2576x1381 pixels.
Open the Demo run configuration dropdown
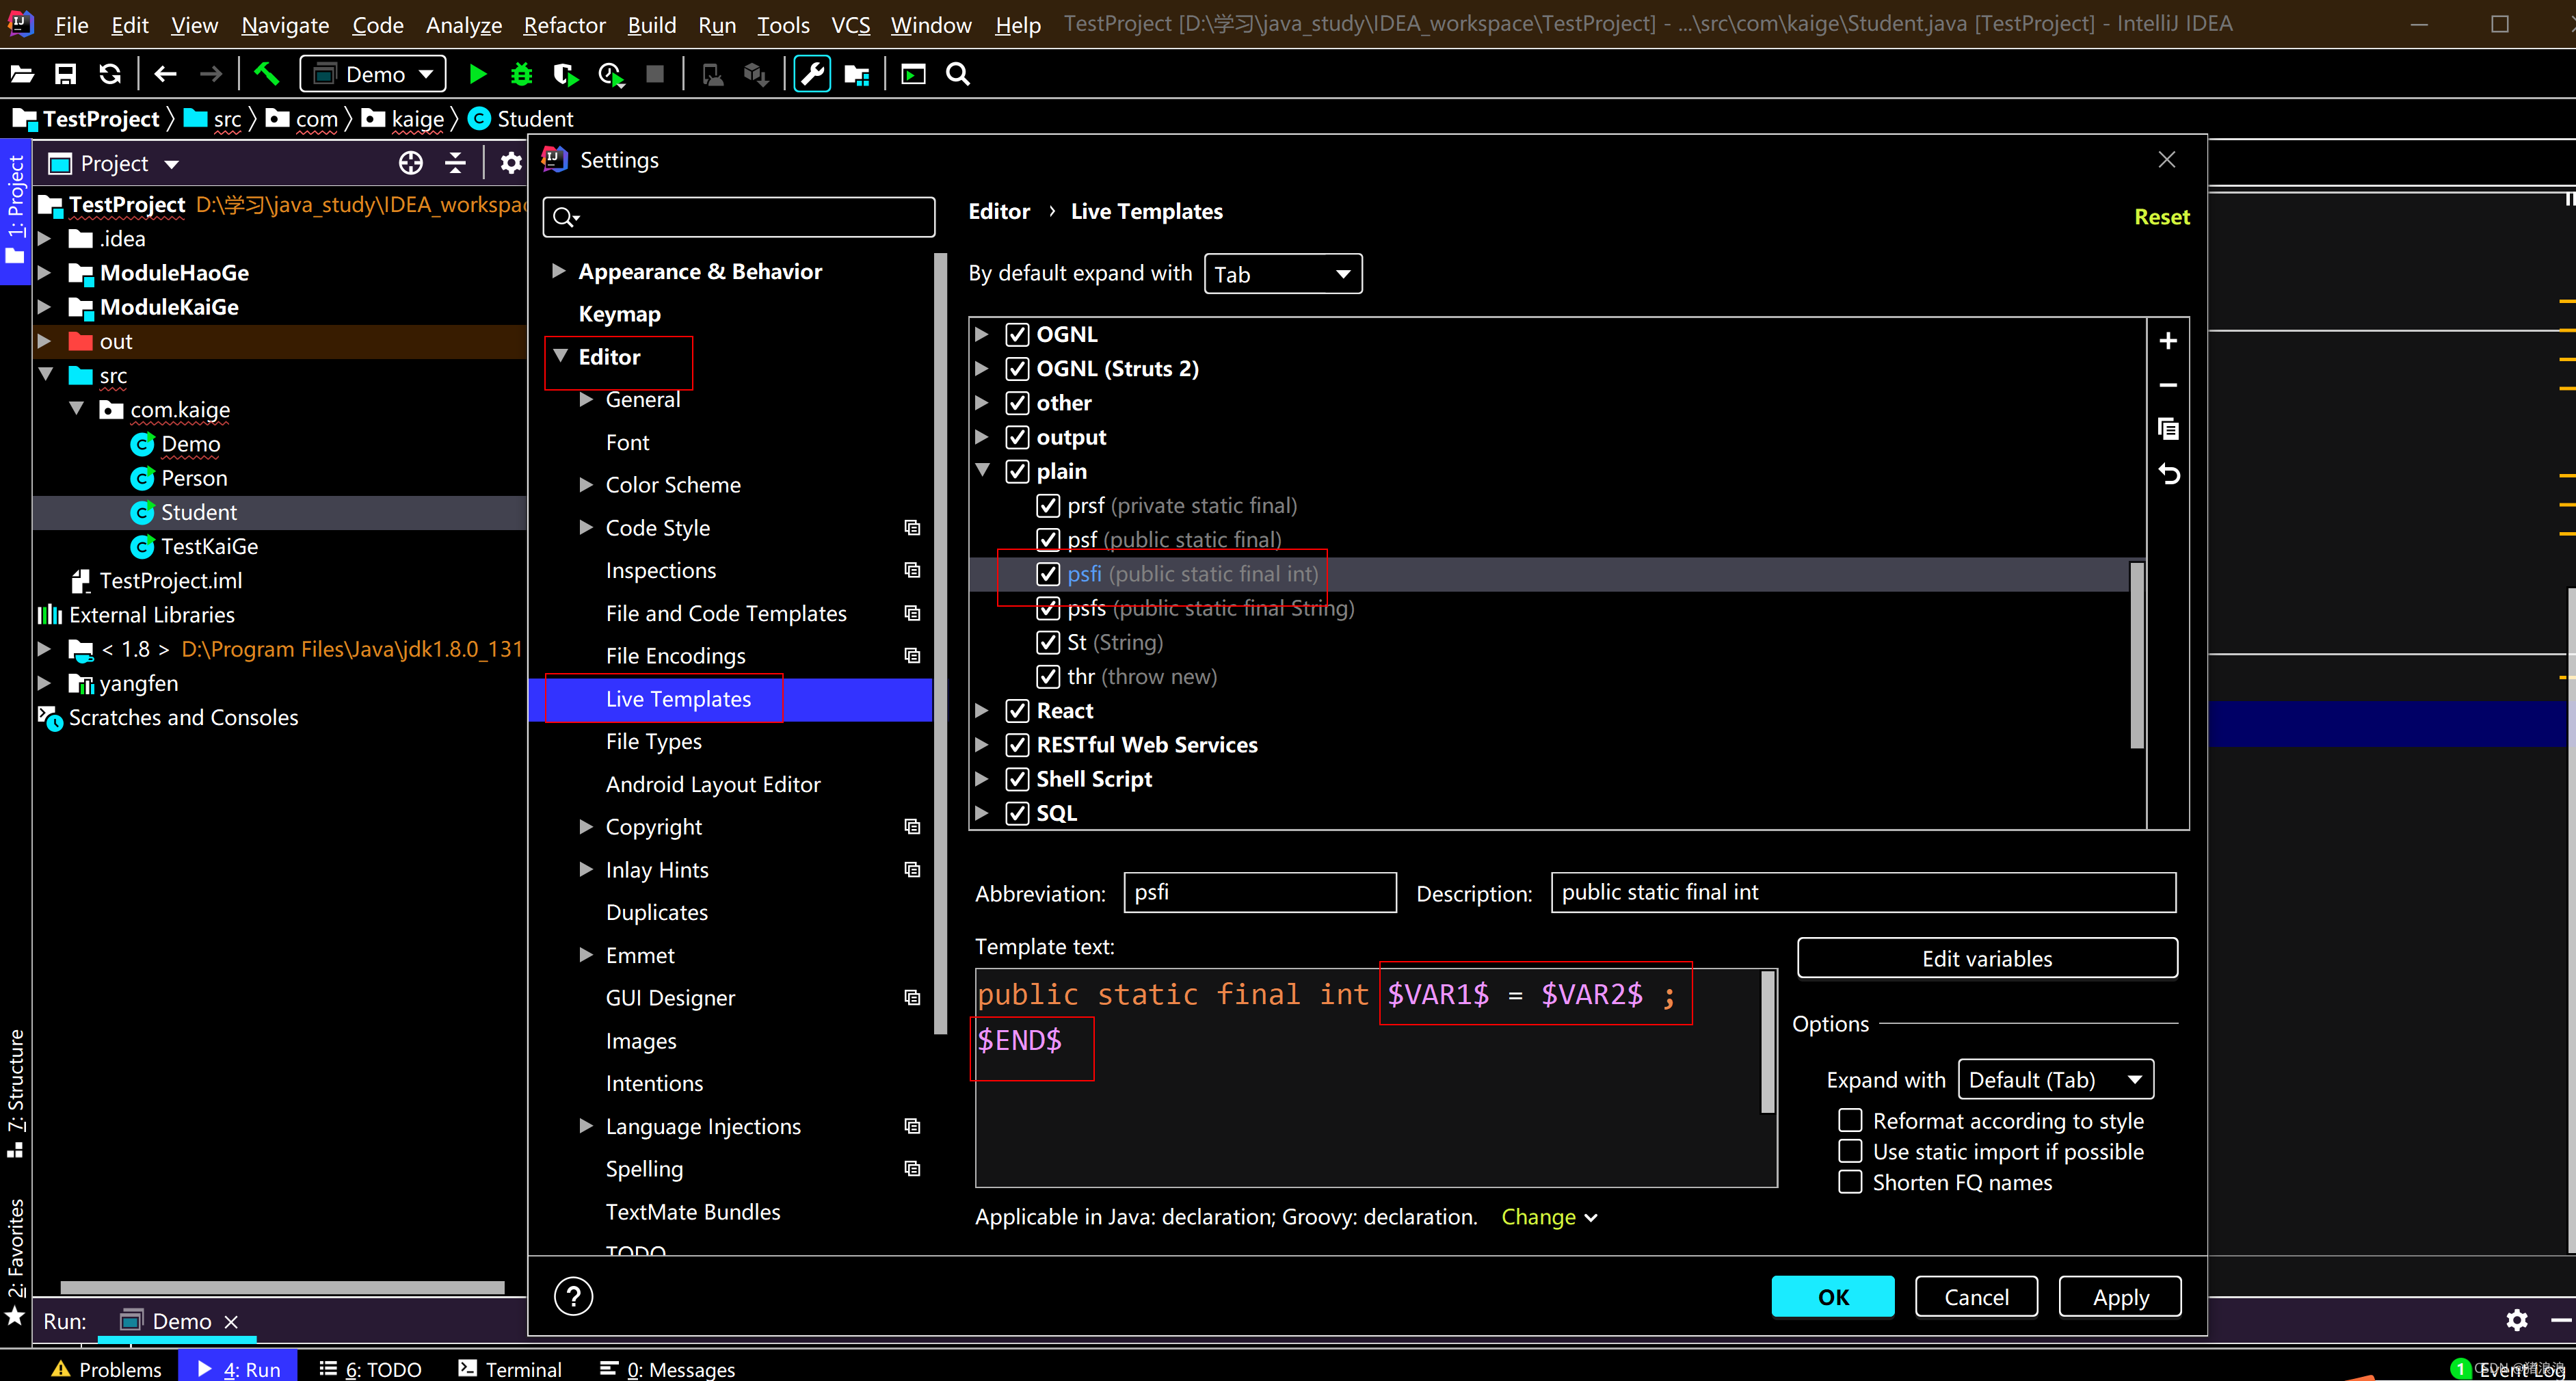point(373,74)
